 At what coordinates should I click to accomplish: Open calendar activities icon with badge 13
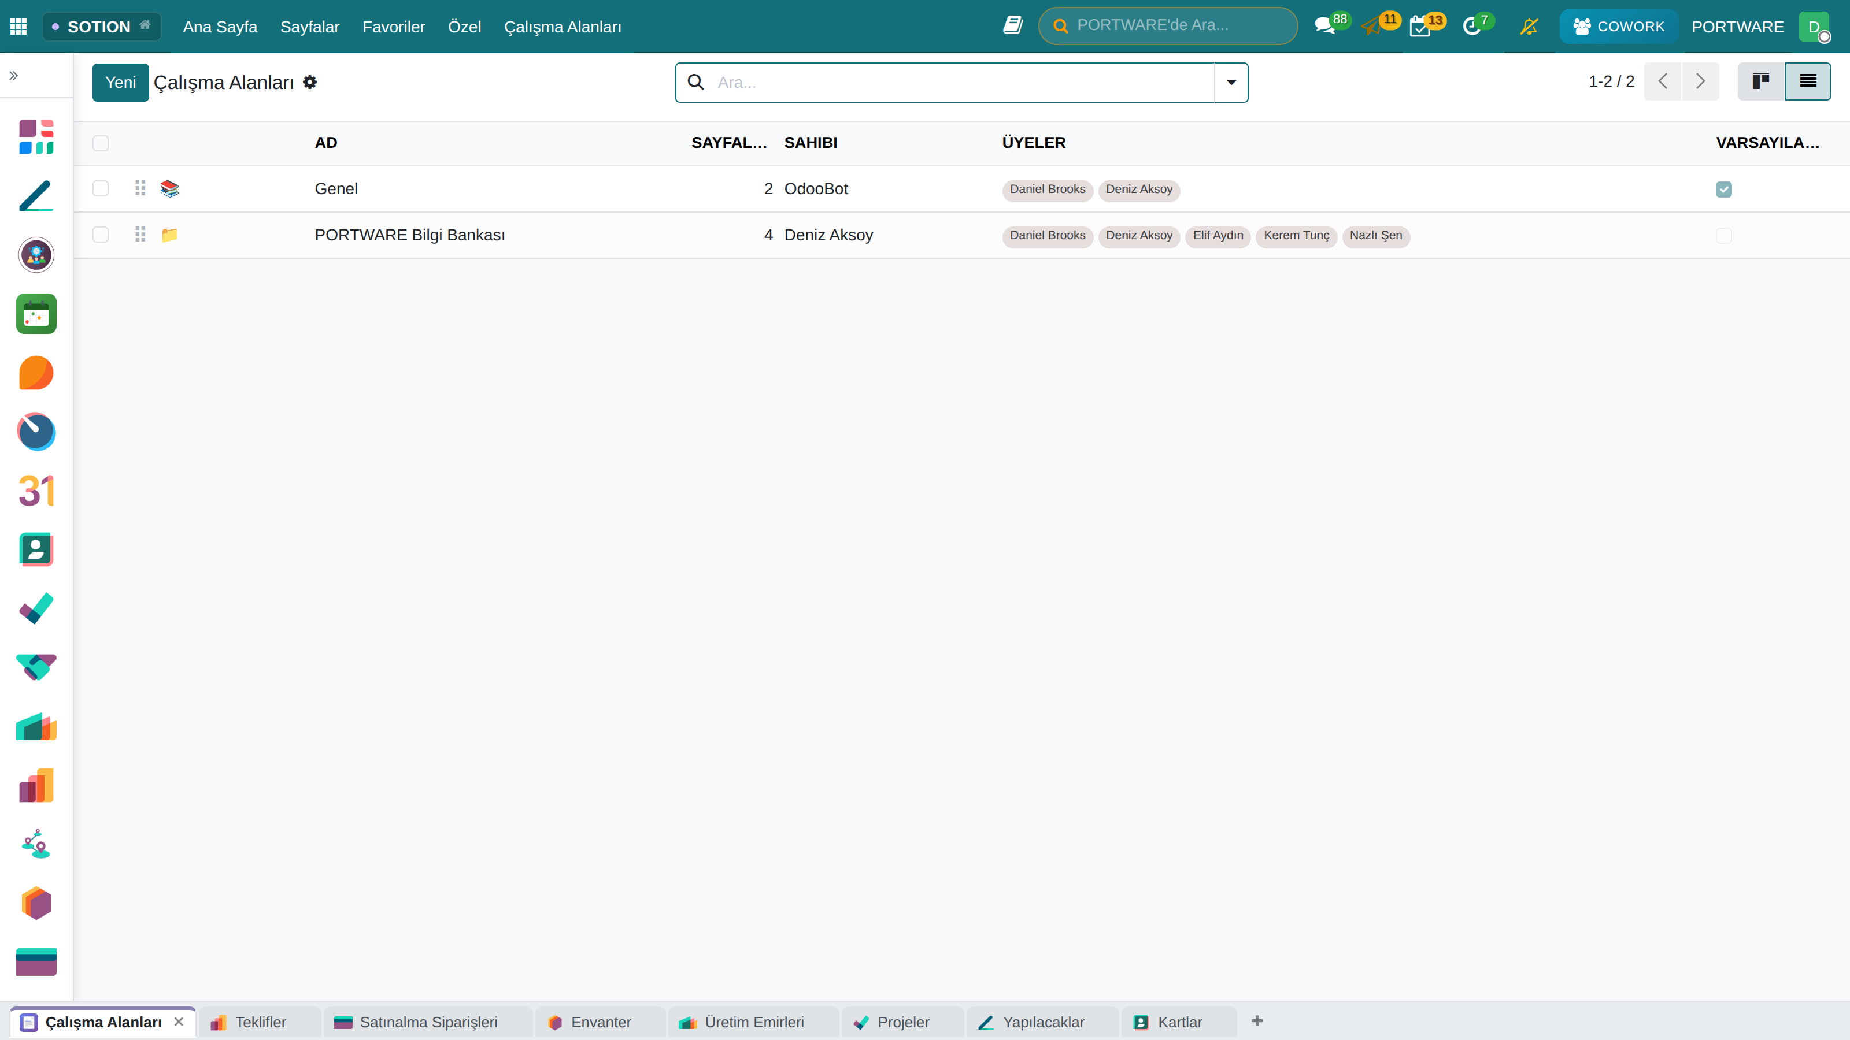pyautogui.click(x=1420, y=27)
